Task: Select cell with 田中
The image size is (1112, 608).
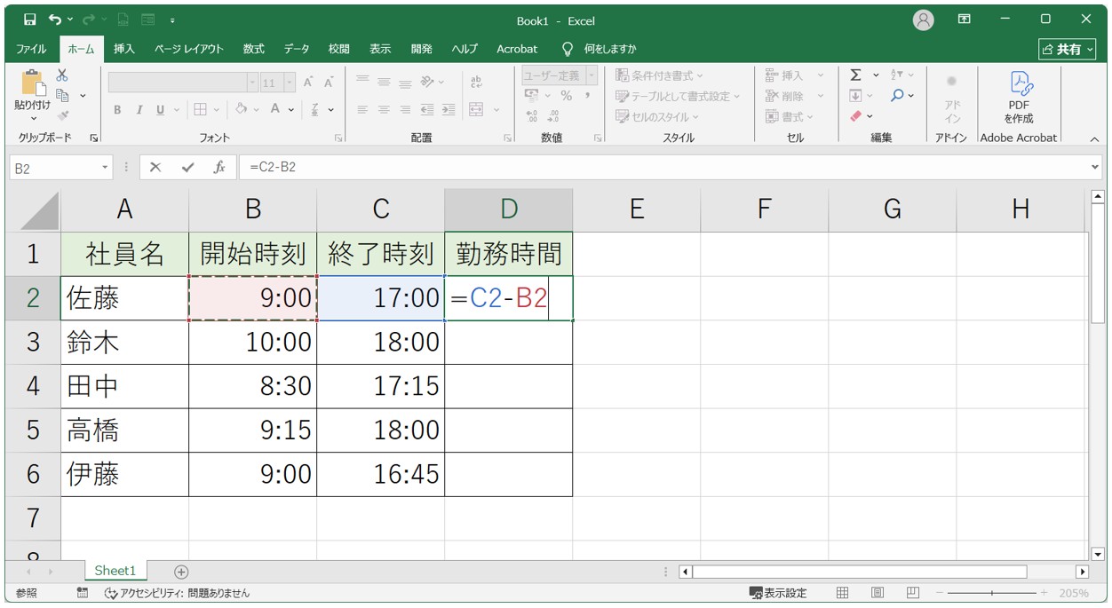Action: click(x=125, y=387)
